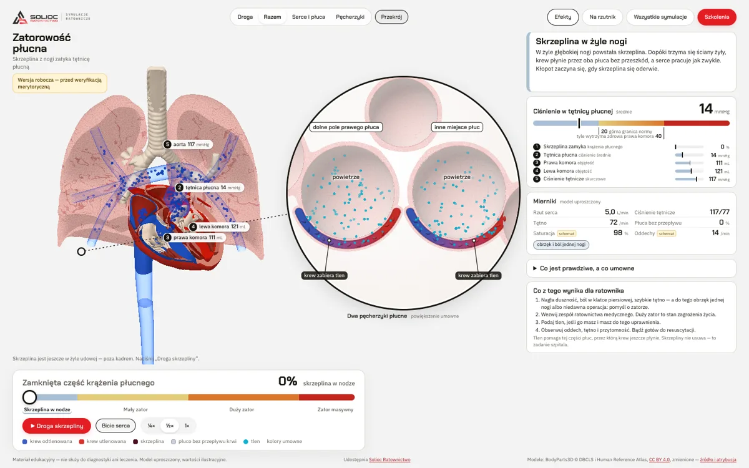Click badge 4 beside Lewa komora objętość
The image size is (749, 468).
tap(537, 171)
